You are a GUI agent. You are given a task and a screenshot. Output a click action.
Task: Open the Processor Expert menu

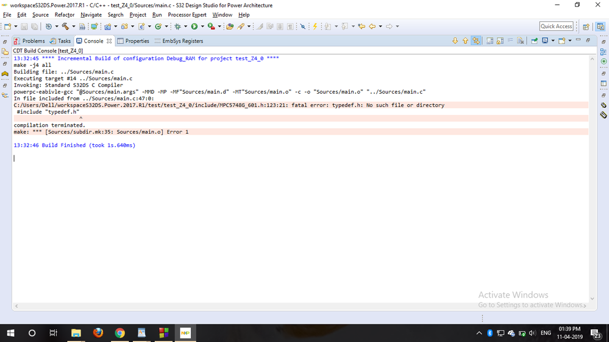[x=187, y=15]
